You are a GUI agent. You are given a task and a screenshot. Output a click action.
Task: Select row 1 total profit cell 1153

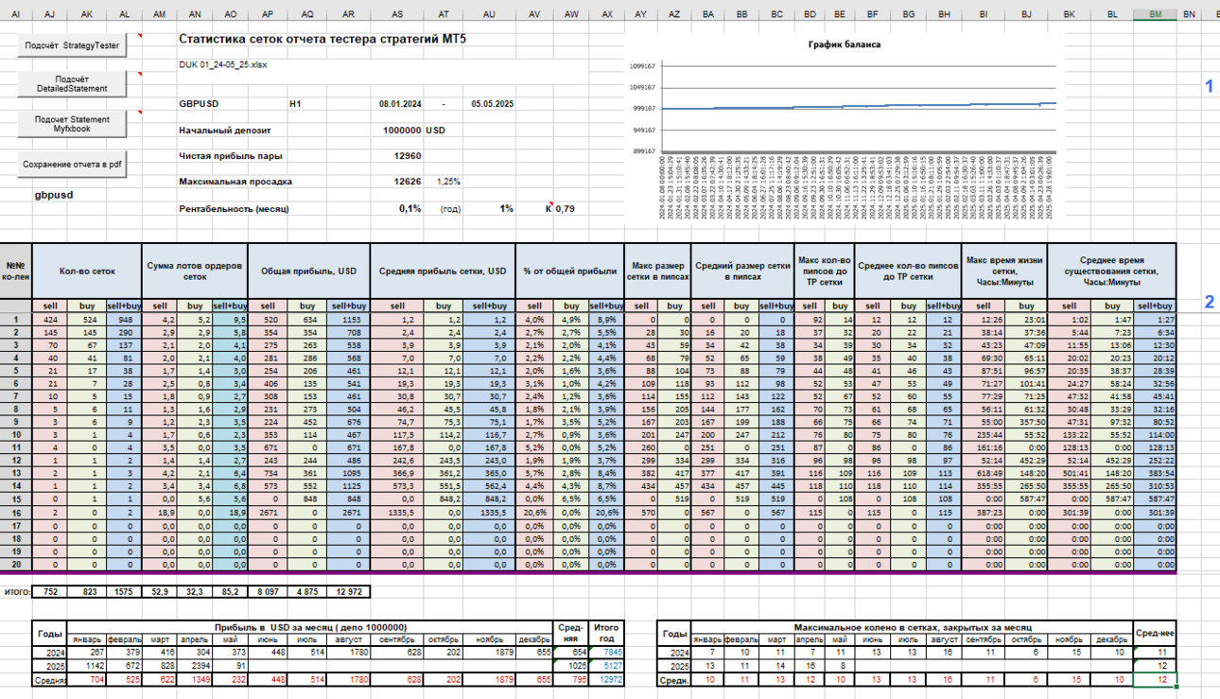coord(349,320)
